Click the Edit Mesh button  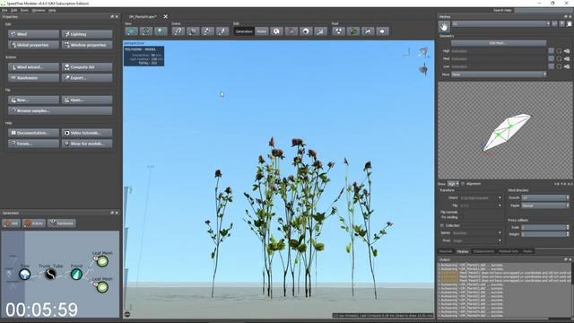coord(499,43)
